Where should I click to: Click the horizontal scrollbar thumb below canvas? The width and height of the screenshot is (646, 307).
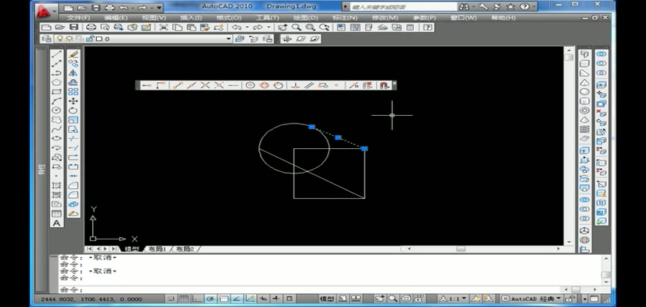tap(461, 249)
